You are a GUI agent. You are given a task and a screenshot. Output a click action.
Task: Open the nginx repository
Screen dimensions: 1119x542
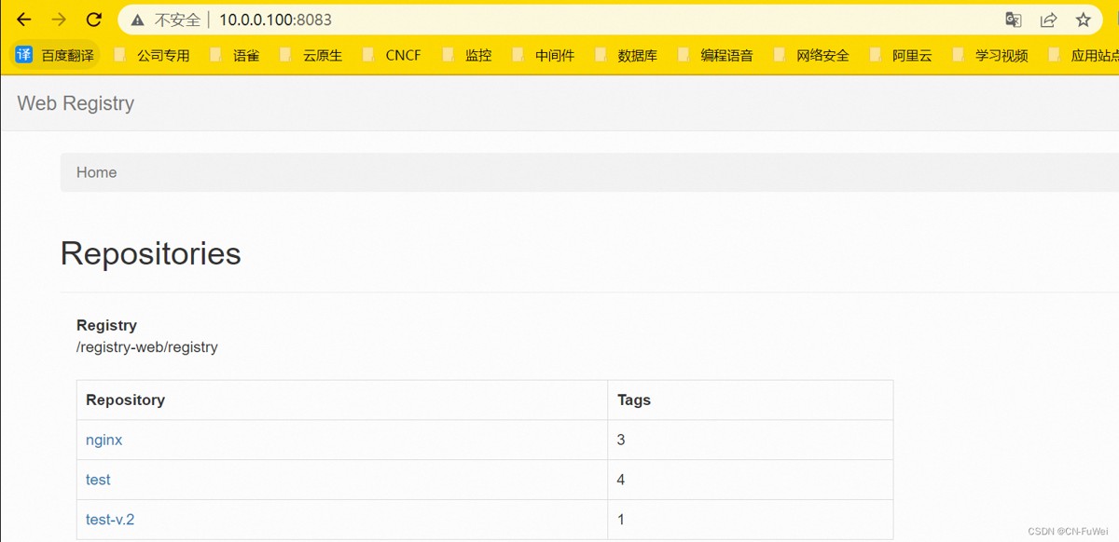(104, 440)
